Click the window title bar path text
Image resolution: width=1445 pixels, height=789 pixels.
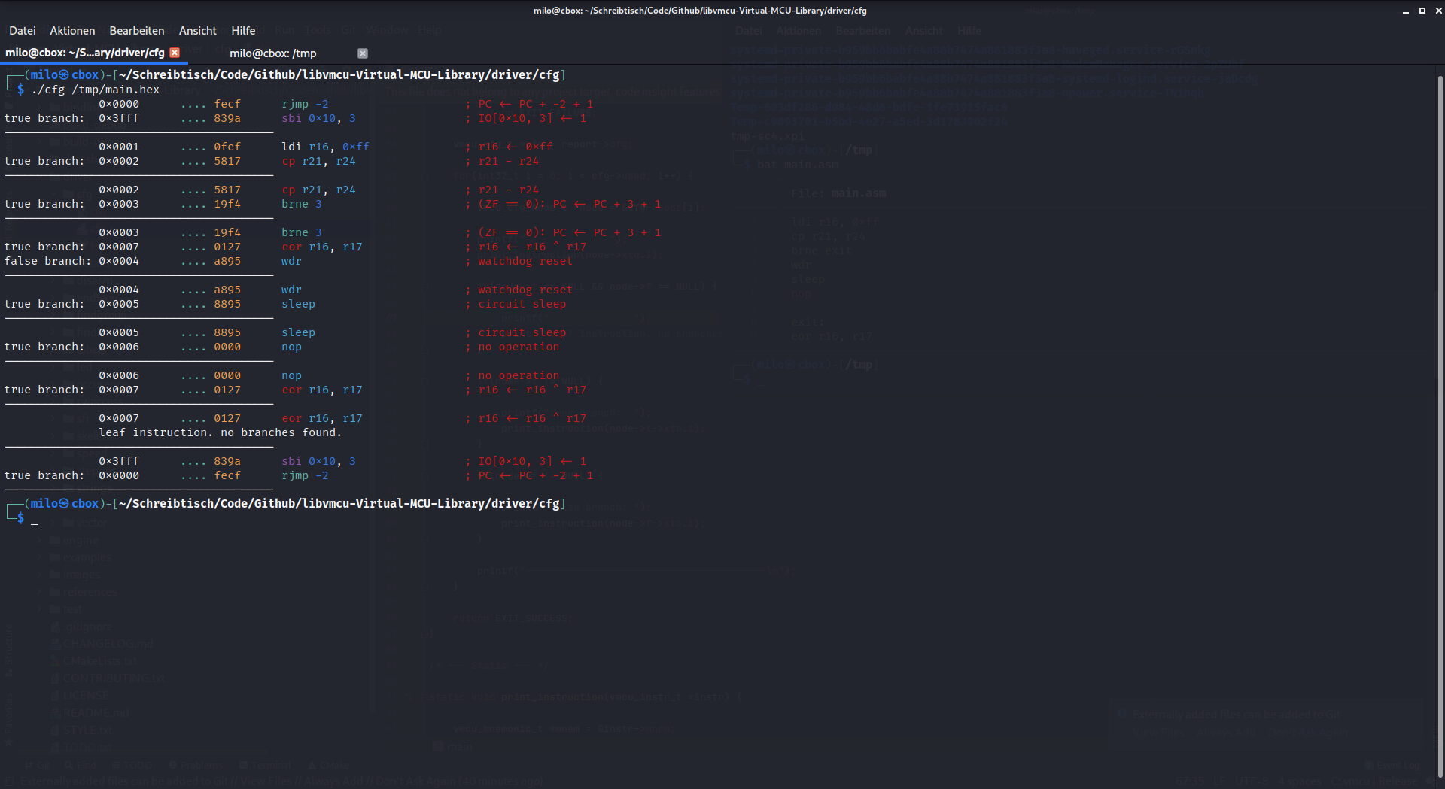[700, 11]
